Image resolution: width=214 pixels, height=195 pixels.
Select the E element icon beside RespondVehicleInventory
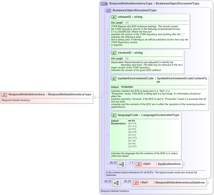[x=4, y=94]
